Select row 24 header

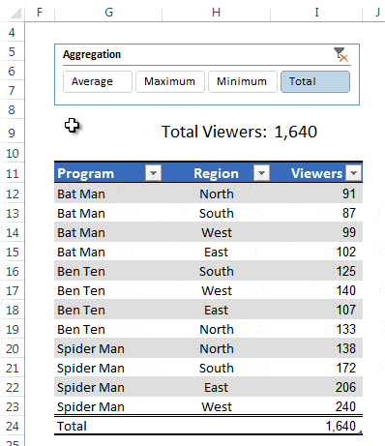(13, 426)
